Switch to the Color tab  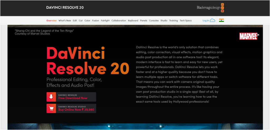[87, 20]
